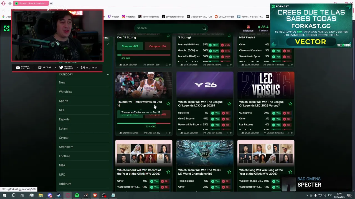Open Brave browser from the taskbar

click(x=95, y=195)
